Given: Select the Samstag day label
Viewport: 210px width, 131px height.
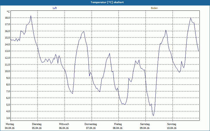Looking at the screenshot, I should (145, 124).
